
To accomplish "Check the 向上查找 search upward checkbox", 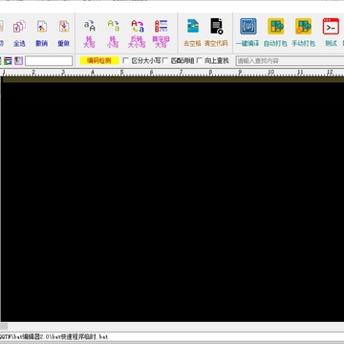I will click(200, 60).
